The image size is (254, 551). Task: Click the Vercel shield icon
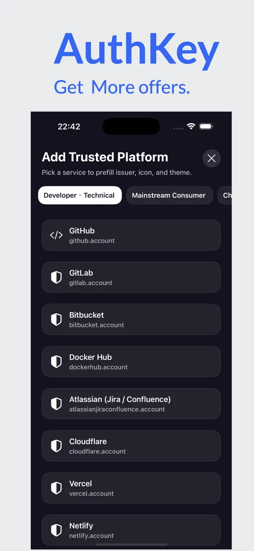tap(56, 488)
